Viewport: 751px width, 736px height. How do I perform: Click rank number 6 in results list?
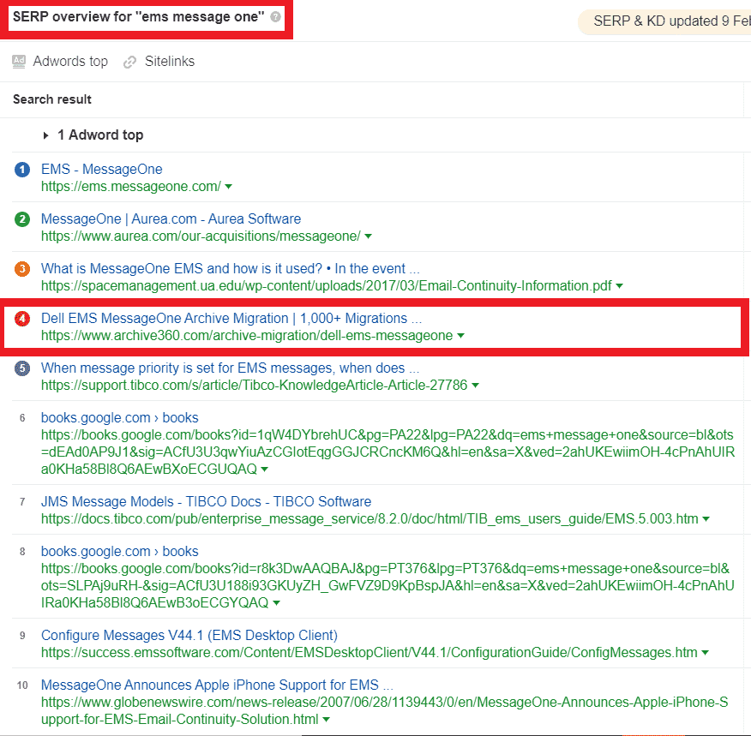click(22, 418)
